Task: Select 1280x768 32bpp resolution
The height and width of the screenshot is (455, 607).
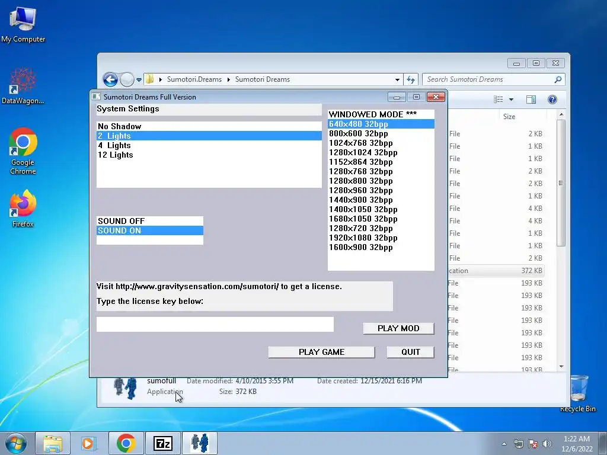Action: coord(381,171)
